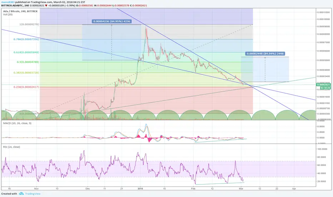Viewport: 333px width, 197px height.
Task: Click the RSI axis 20.0000 tick
Action: pos(322,181)
